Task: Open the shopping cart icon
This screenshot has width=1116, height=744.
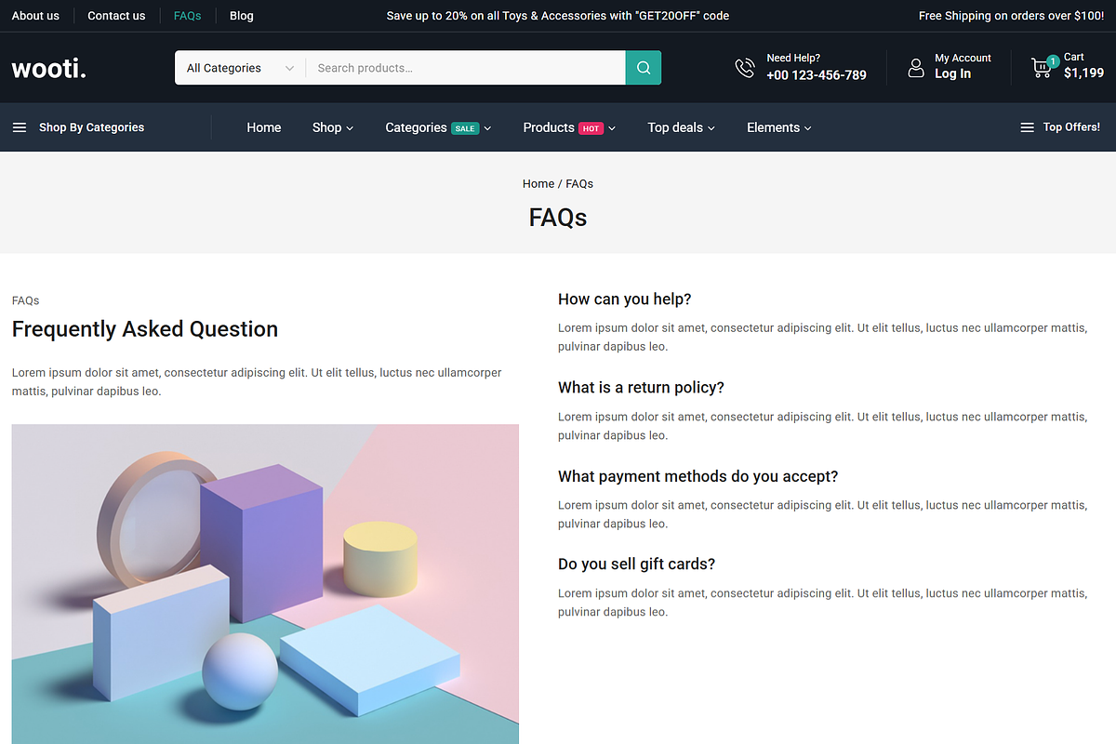Action: click(x=1043, y=67)
